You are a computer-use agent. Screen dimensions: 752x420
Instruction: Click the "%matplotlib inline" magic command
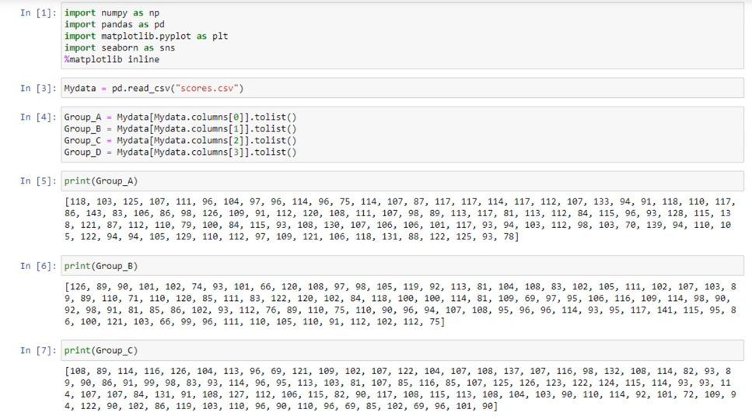coord(111,60)
